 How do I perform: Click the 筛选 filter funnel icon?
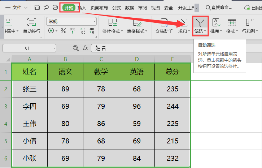pos(200,23)
